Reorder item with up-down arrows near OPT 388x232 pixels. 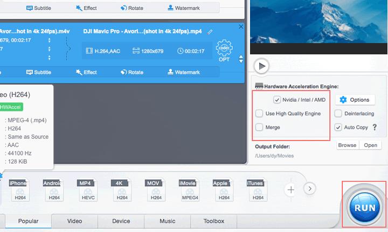click(x=241, y=59)
